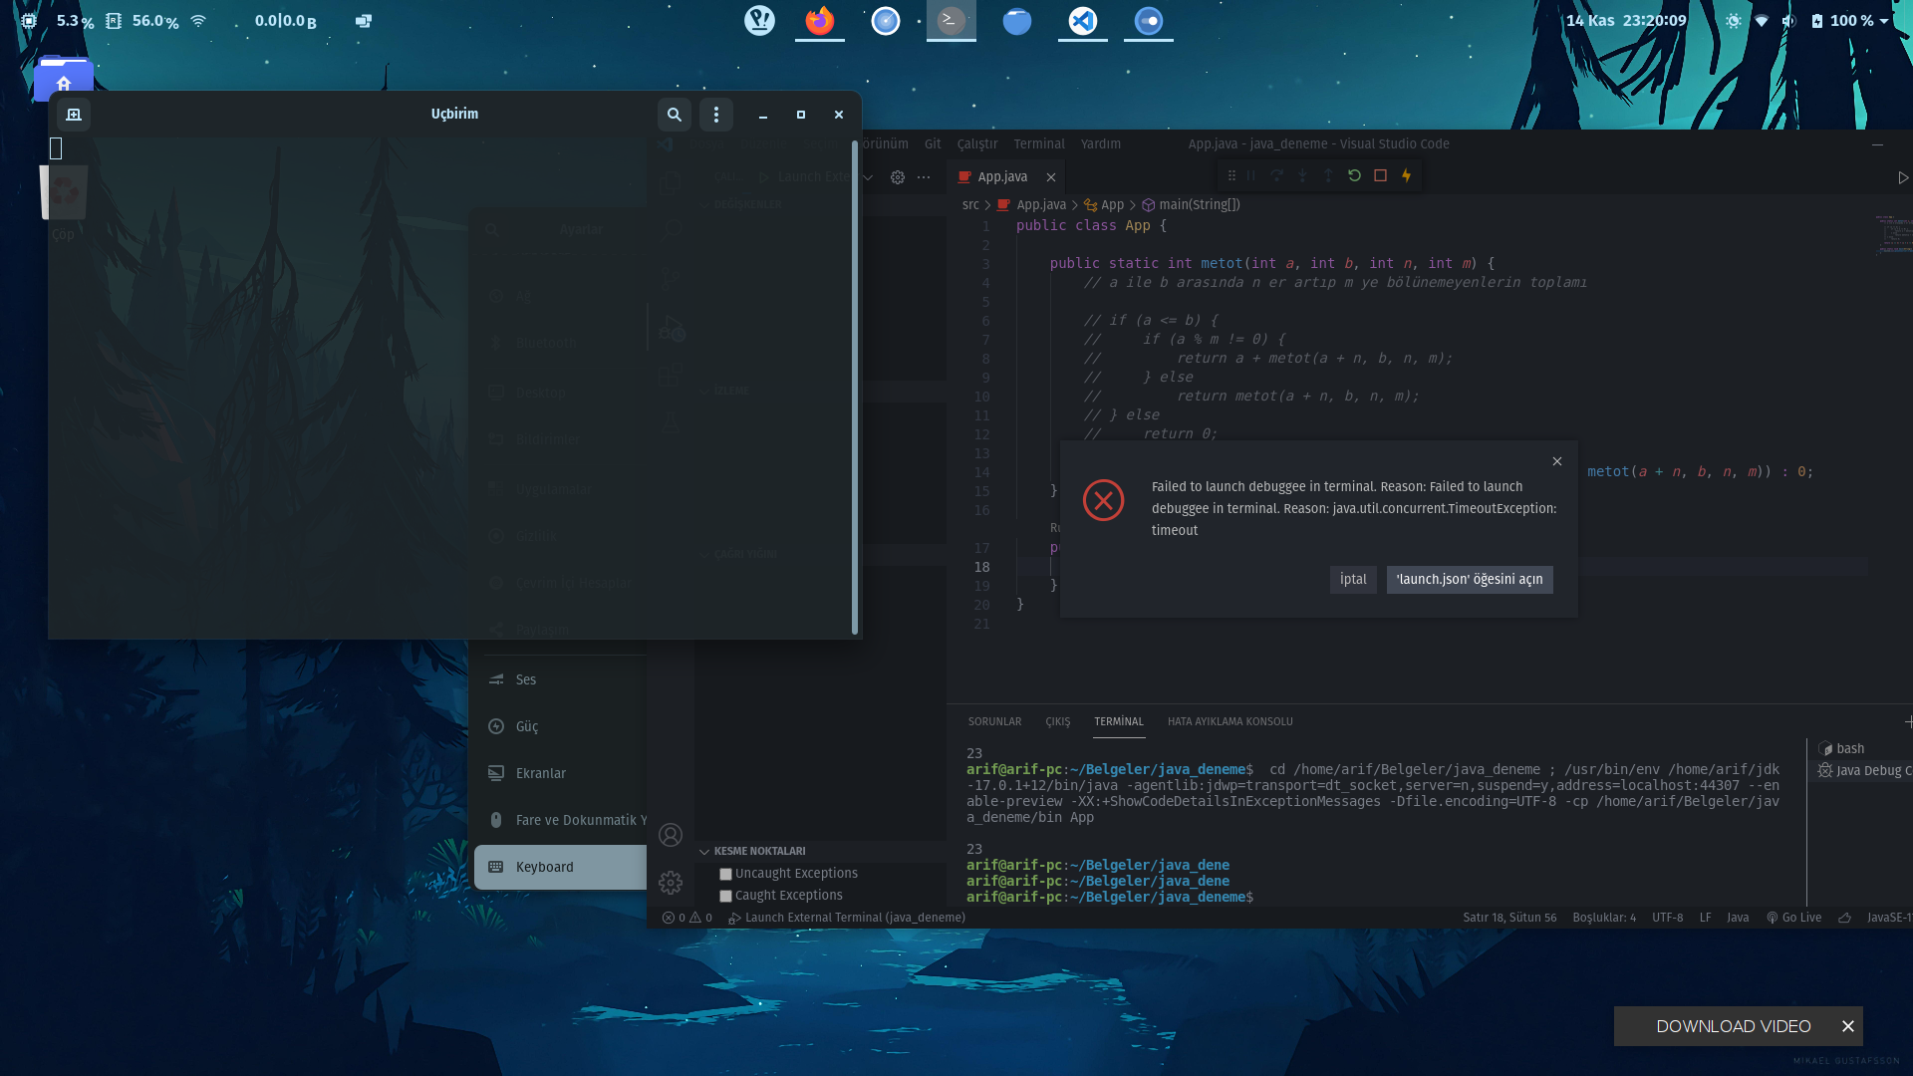The width and height of the screenshot is (1913, 1076).
Task: Click the Step Into debug icon
Action: [x=1303, y=175]
